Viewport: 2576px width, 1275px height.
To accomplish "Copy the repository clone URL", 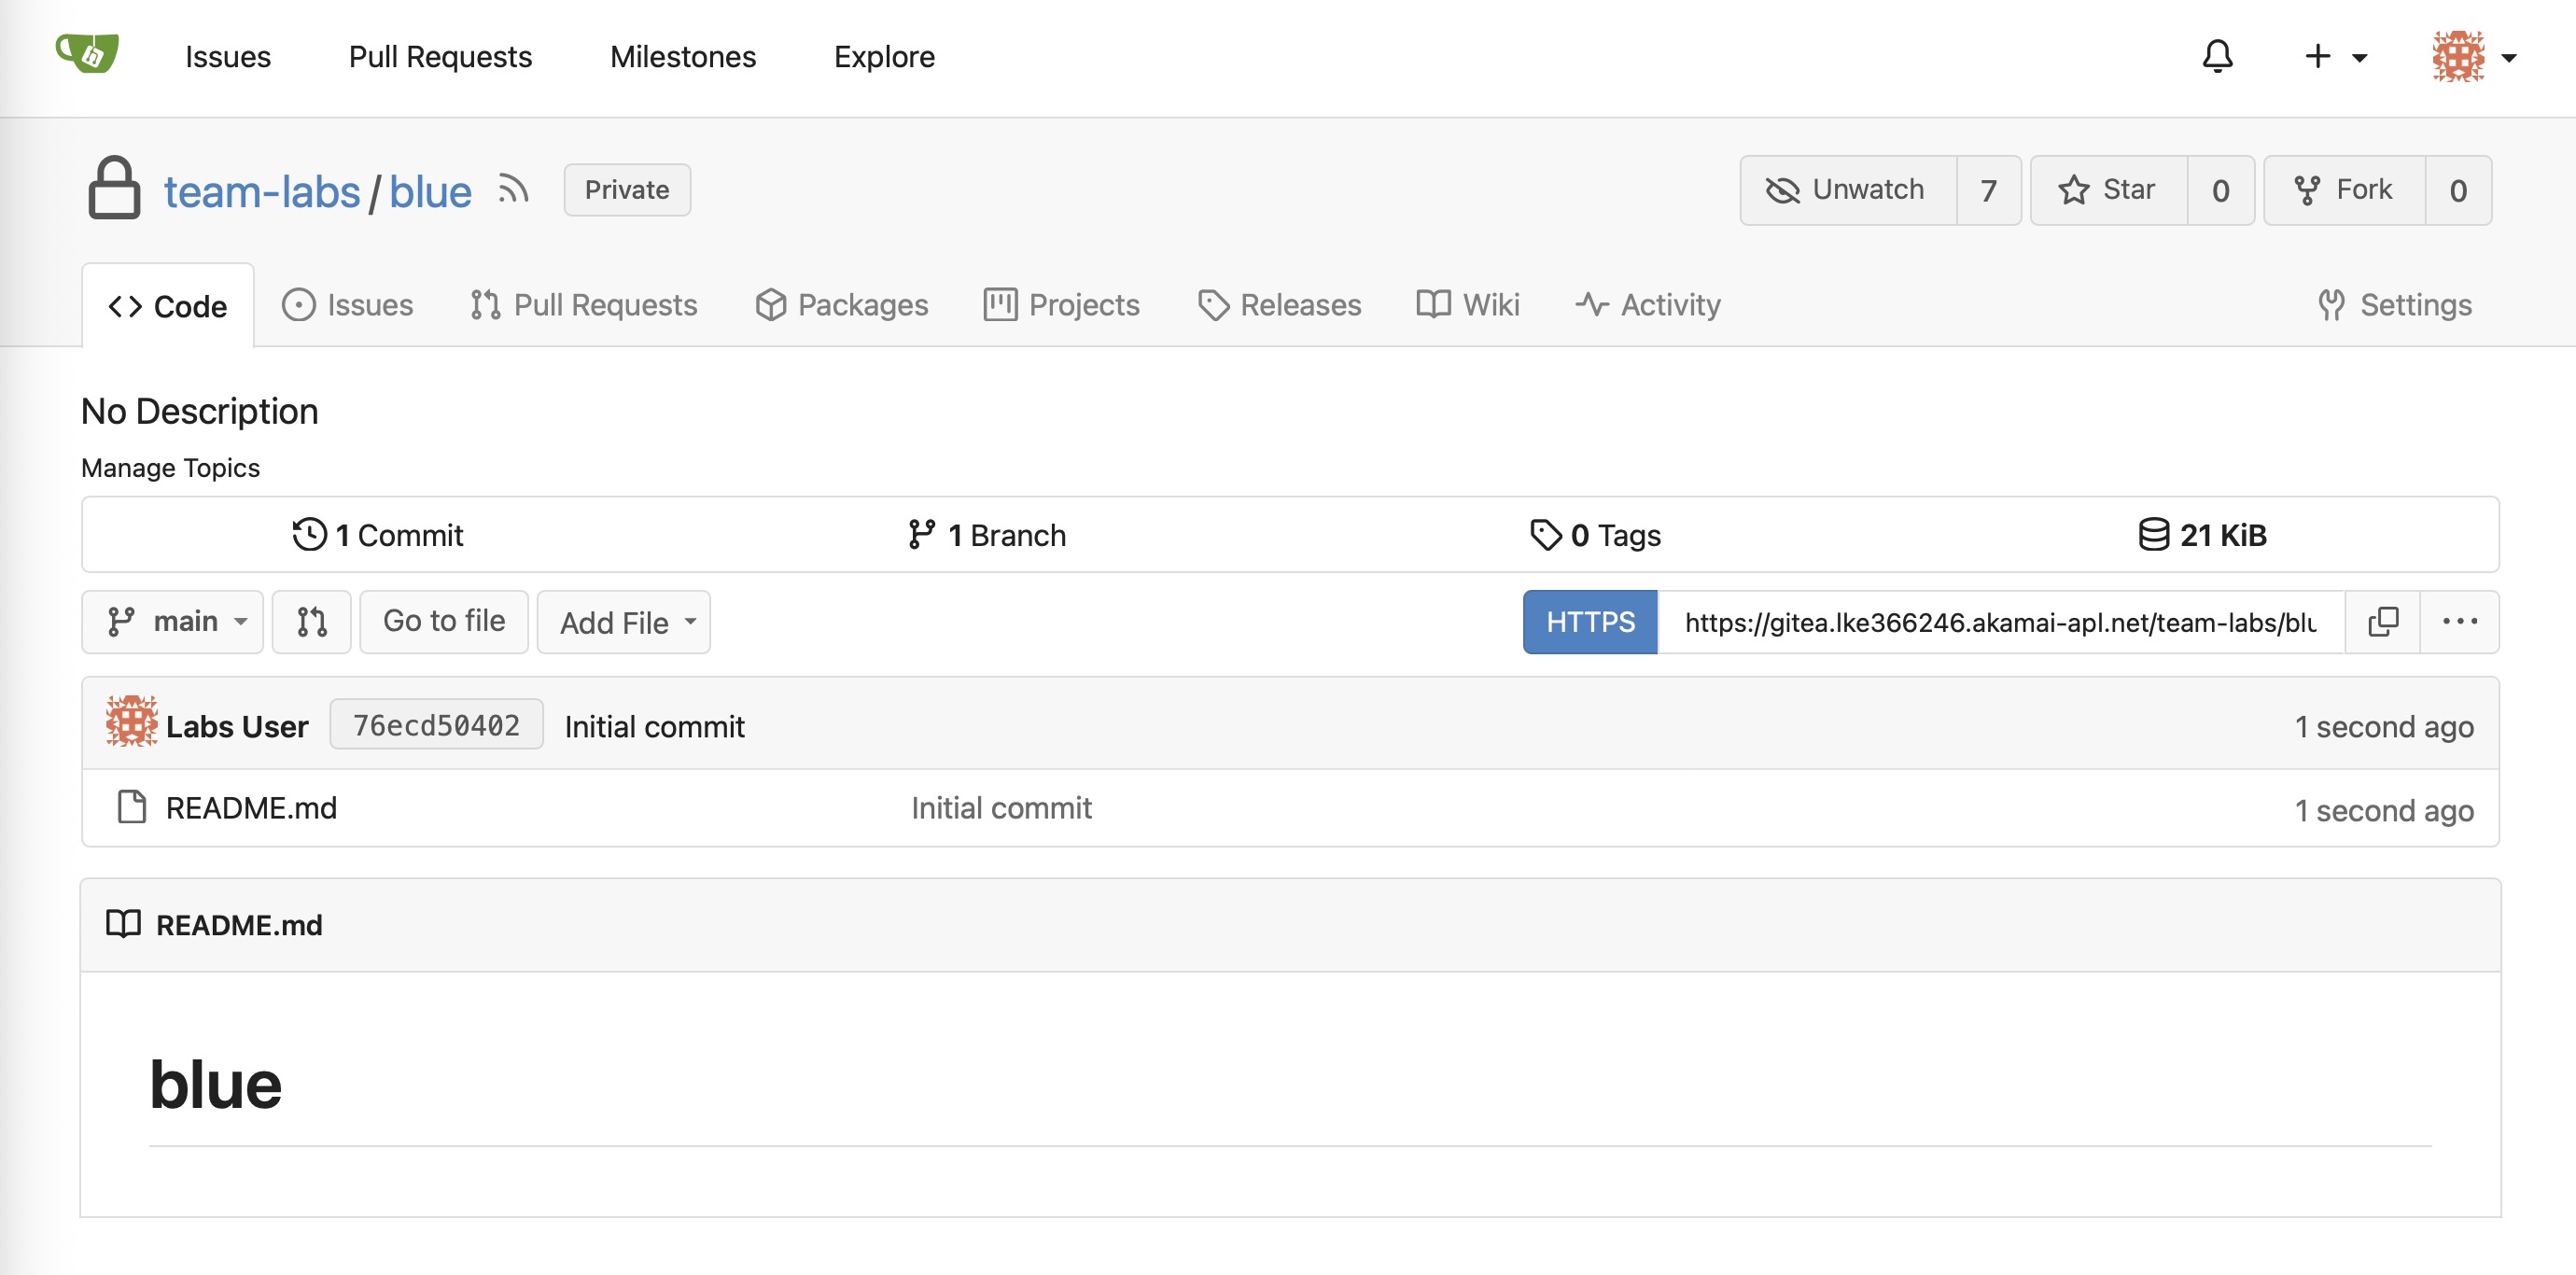I will pyautogui.click(x=2382, y=622).
